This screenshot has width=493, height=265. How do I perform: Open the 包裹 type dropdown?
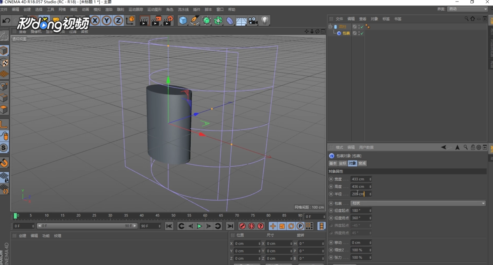418,203
